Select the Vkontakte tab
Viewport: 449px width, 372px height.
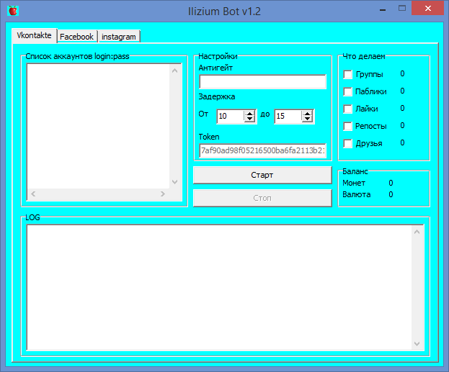tap(34, 35)
